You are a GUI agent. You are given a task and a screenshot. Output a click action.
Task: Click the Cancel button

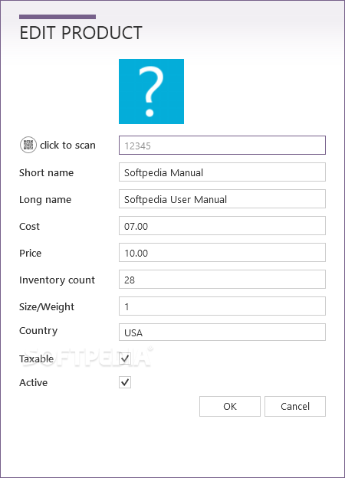[x=295, y=406]
